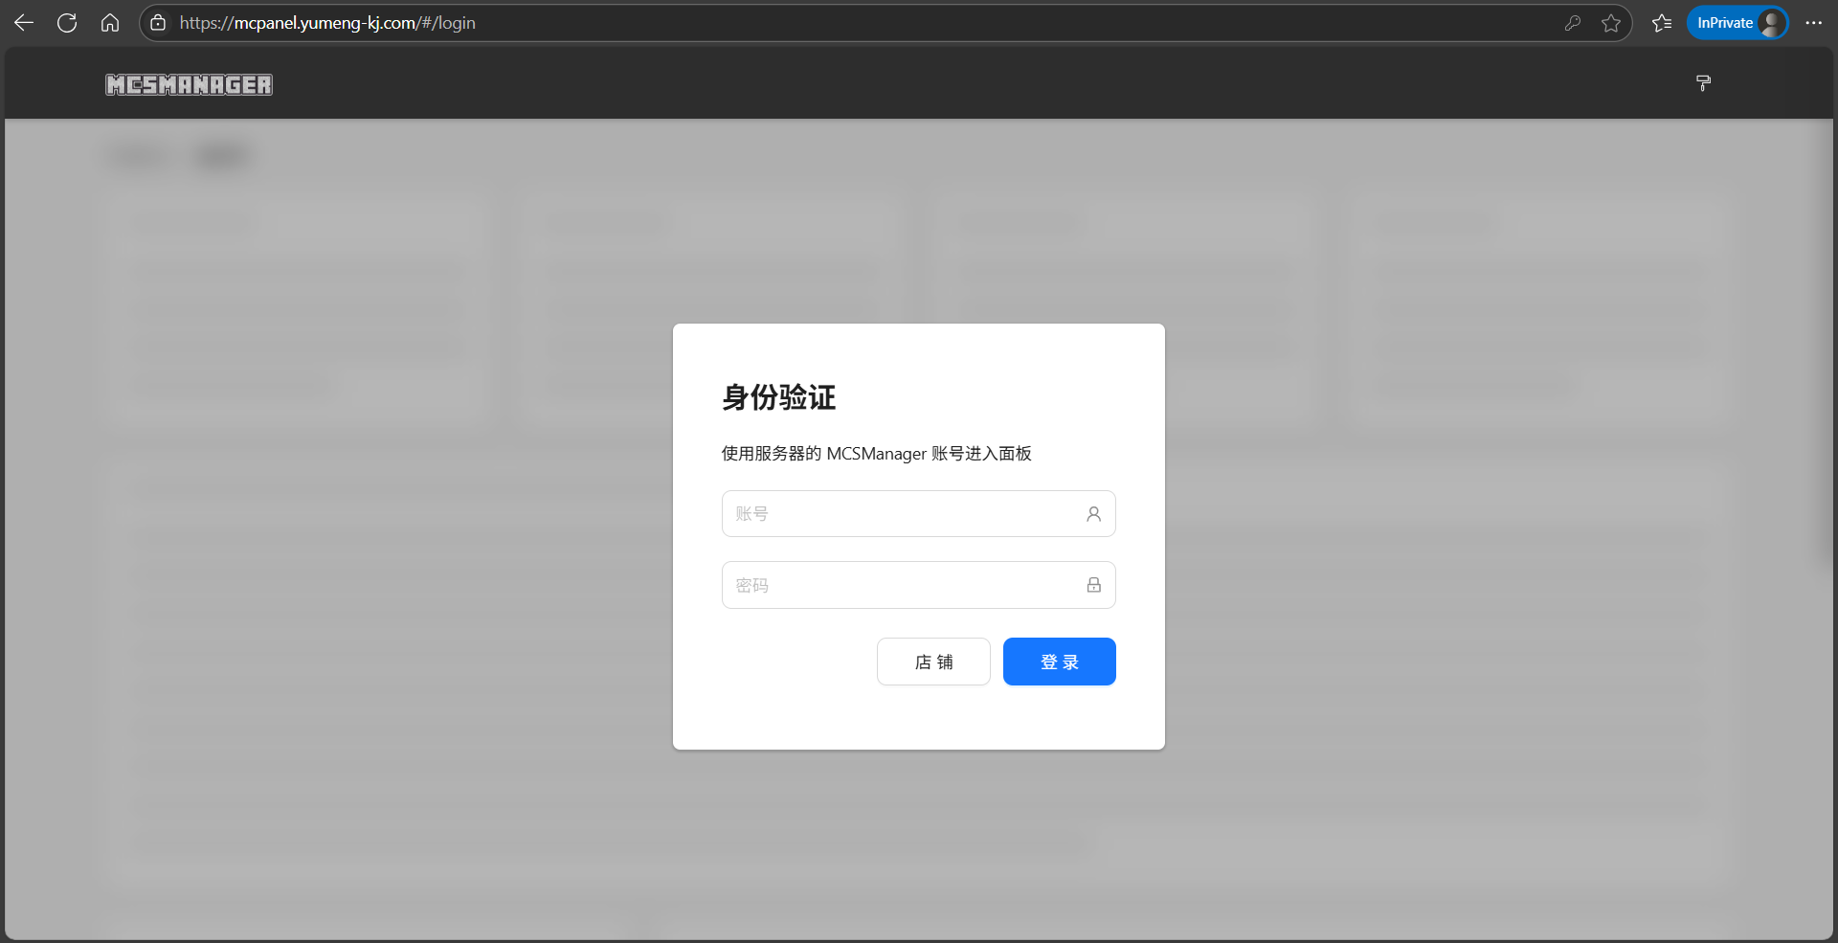Click the MCSManager logo in header

tap(189, 85)
